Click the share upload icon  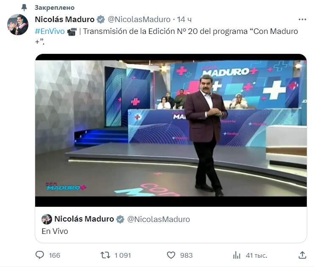pos(303,255)
